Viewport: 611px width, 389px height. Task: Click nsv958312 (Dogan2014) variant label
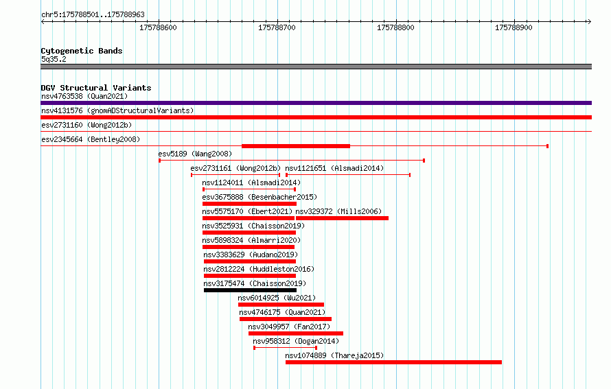296,341
